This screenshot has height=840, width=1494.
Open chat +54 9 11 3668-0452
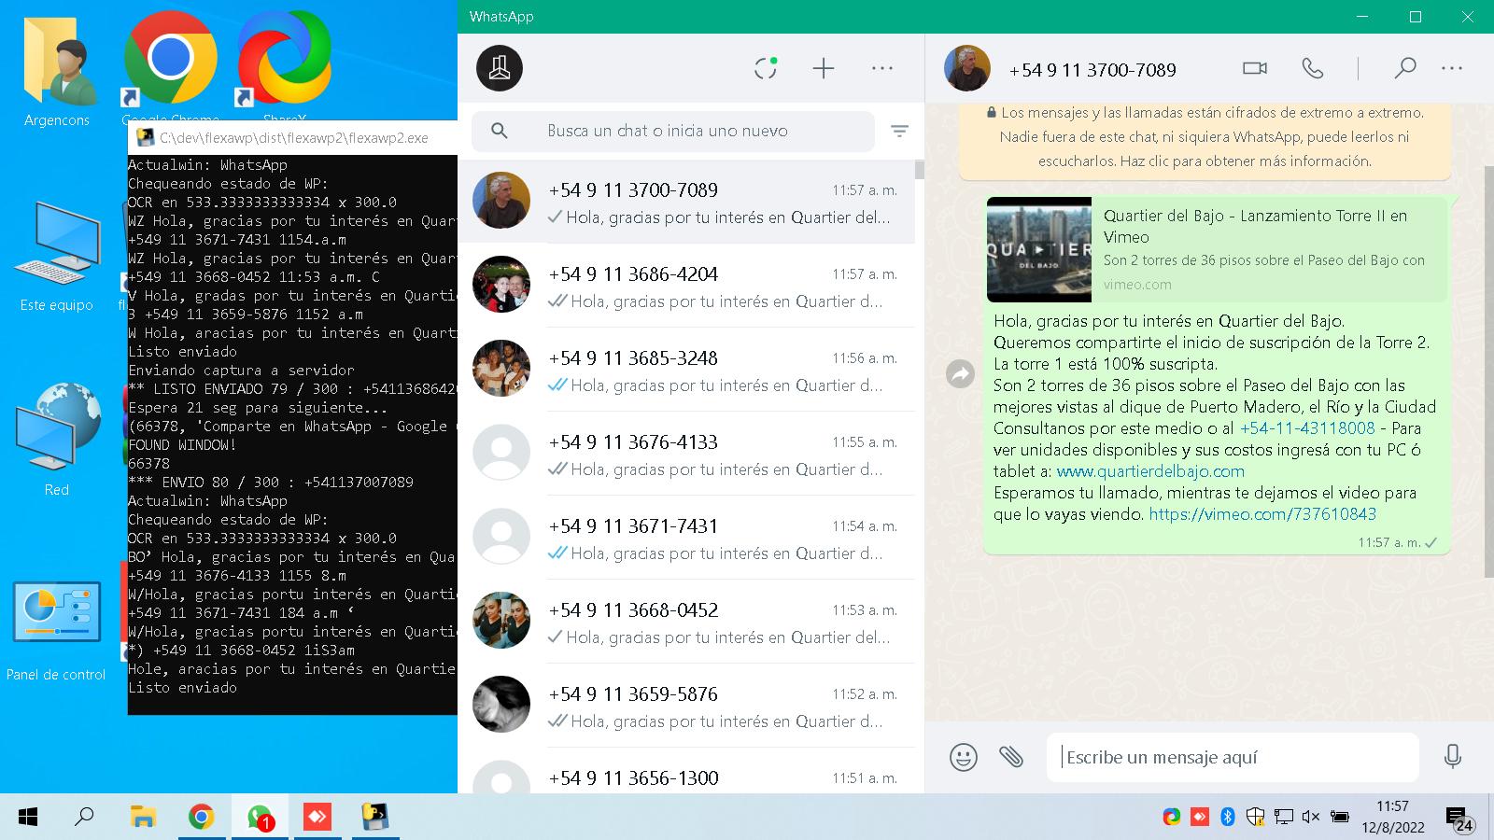coord(686,622)
